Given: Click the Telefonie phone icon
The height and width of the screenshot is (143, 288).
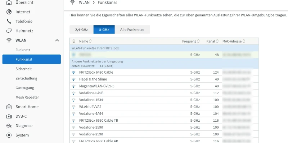Looking at the screenshot, I should click(x=9, y=21).
